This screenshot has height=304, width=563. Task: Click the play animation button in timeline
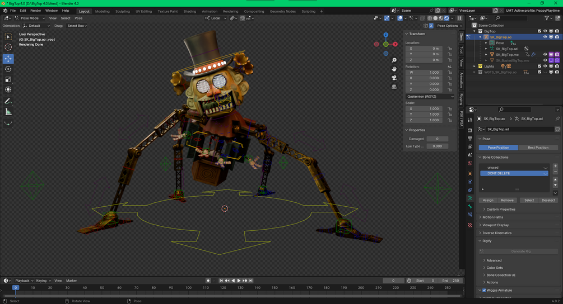tap(239, 281)
